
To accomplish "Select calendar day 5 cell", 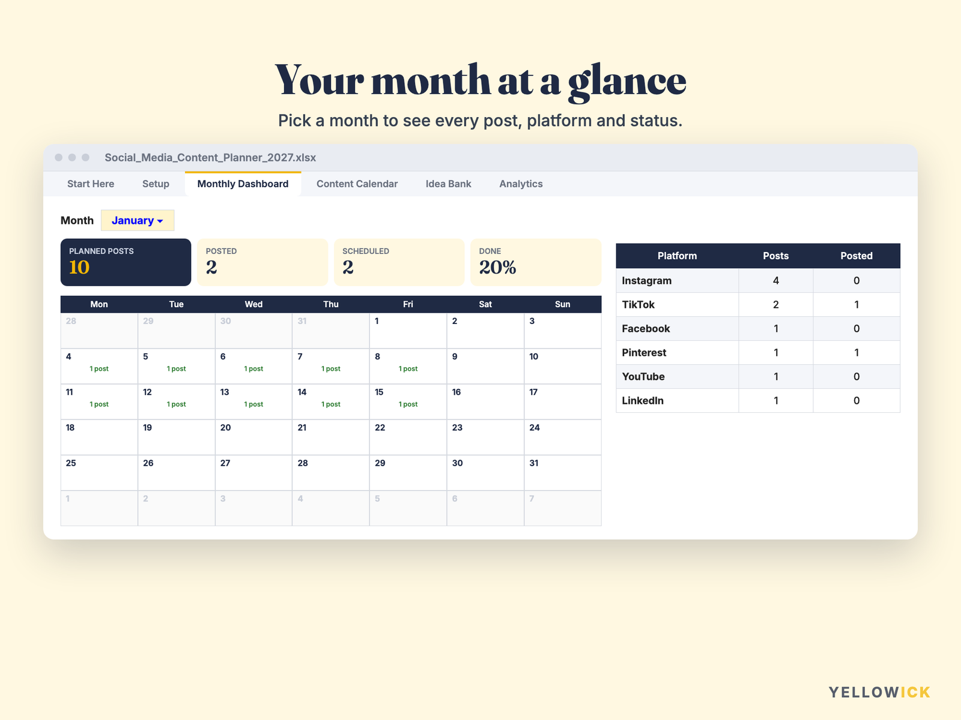I will pos(177,366).
